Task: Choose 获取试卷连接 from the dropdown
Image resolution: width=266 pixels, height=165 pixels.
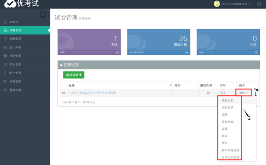Action: (231, 150)
